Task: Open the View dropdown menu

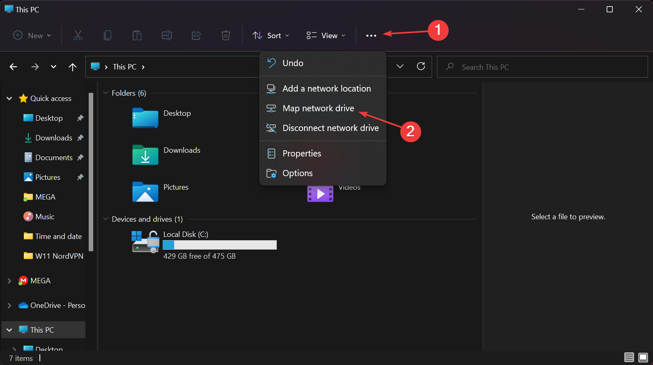Action: (326, 36)
